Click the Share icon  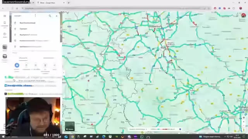click(x=54, y=65)
